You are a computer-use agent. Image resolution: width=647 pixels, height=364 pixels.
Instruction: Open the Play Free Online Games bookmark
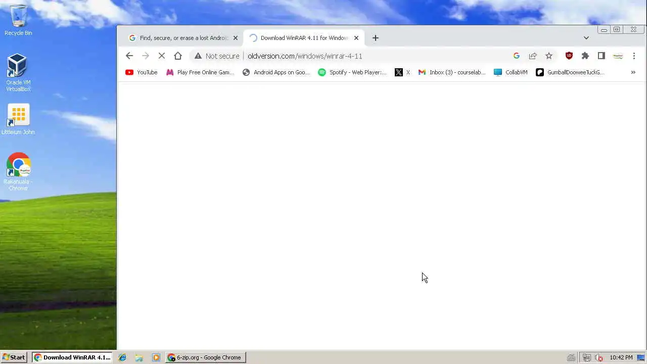tap(200, 72)
